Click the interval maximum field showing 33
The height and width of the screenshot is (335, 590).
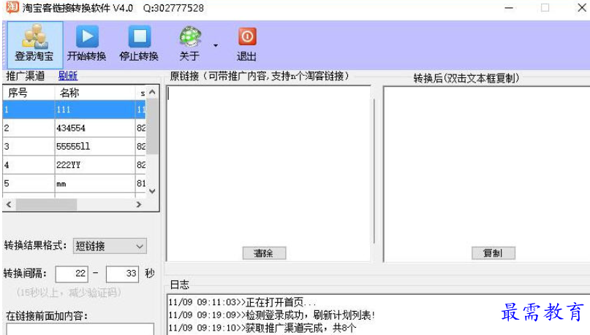click(x=122, y=274)
